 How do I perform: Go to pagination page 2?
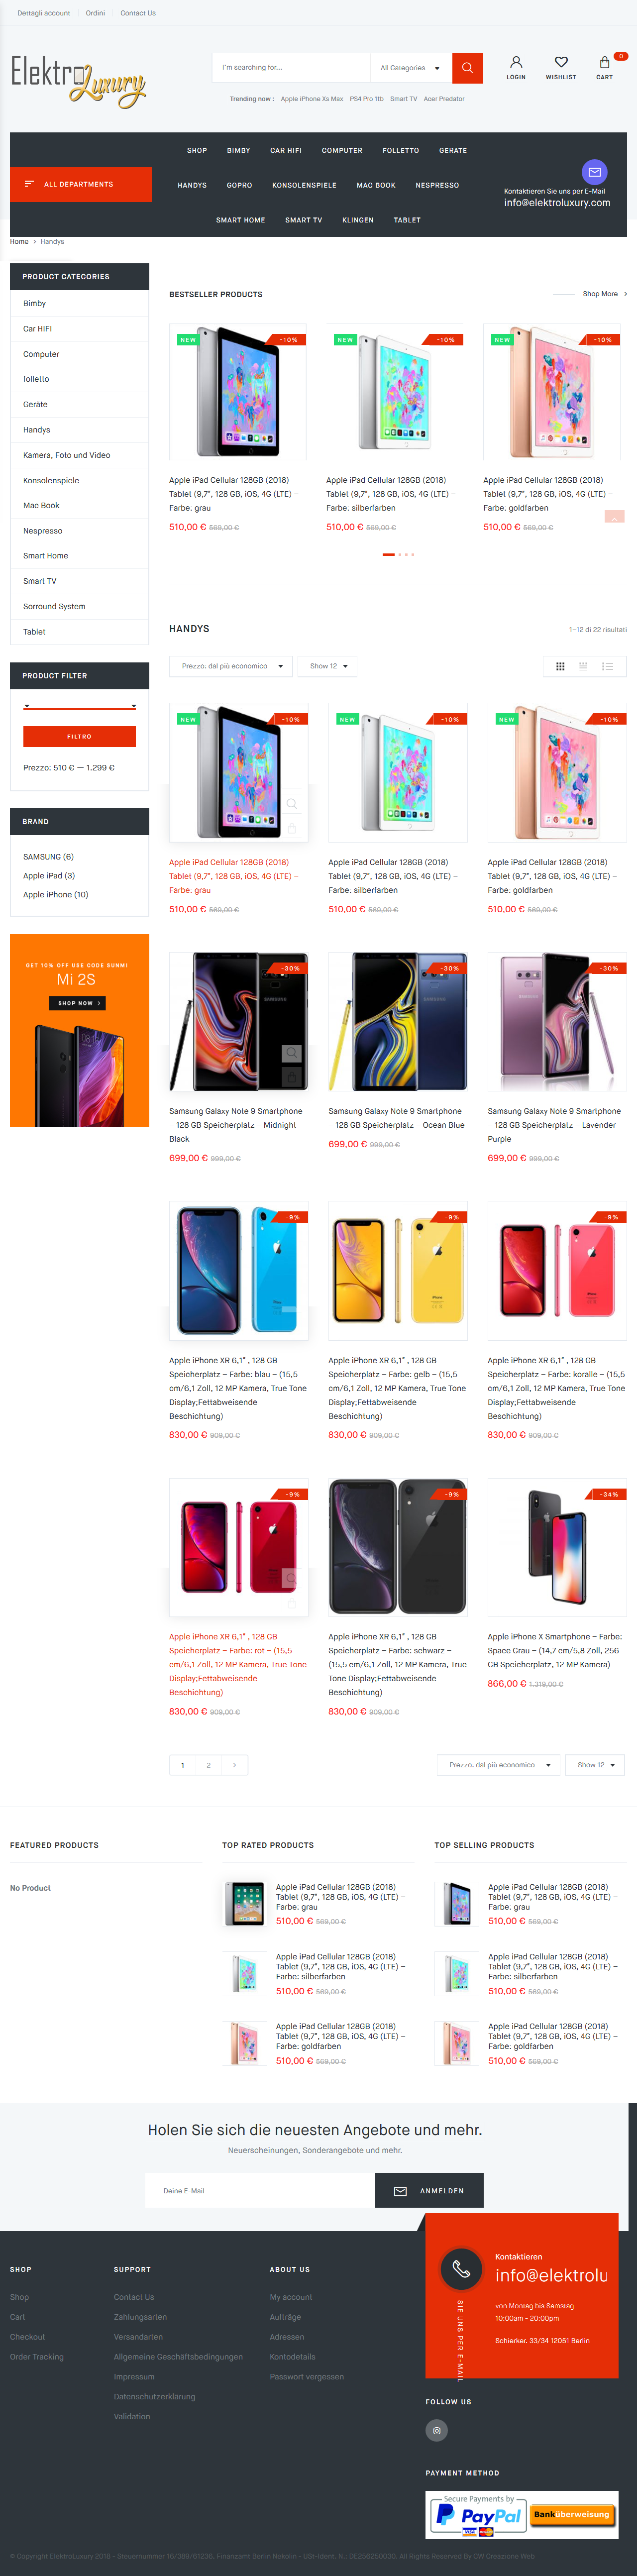coord(208,1765)
